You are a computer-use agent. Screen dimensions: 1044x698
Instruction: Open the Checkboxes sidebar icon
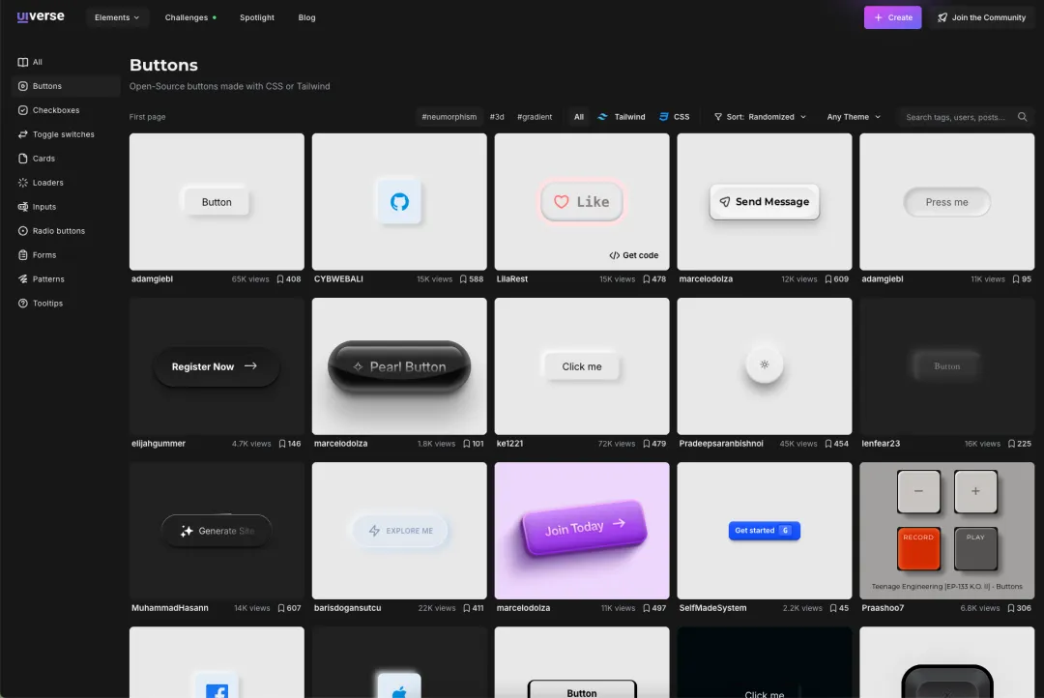22,110
